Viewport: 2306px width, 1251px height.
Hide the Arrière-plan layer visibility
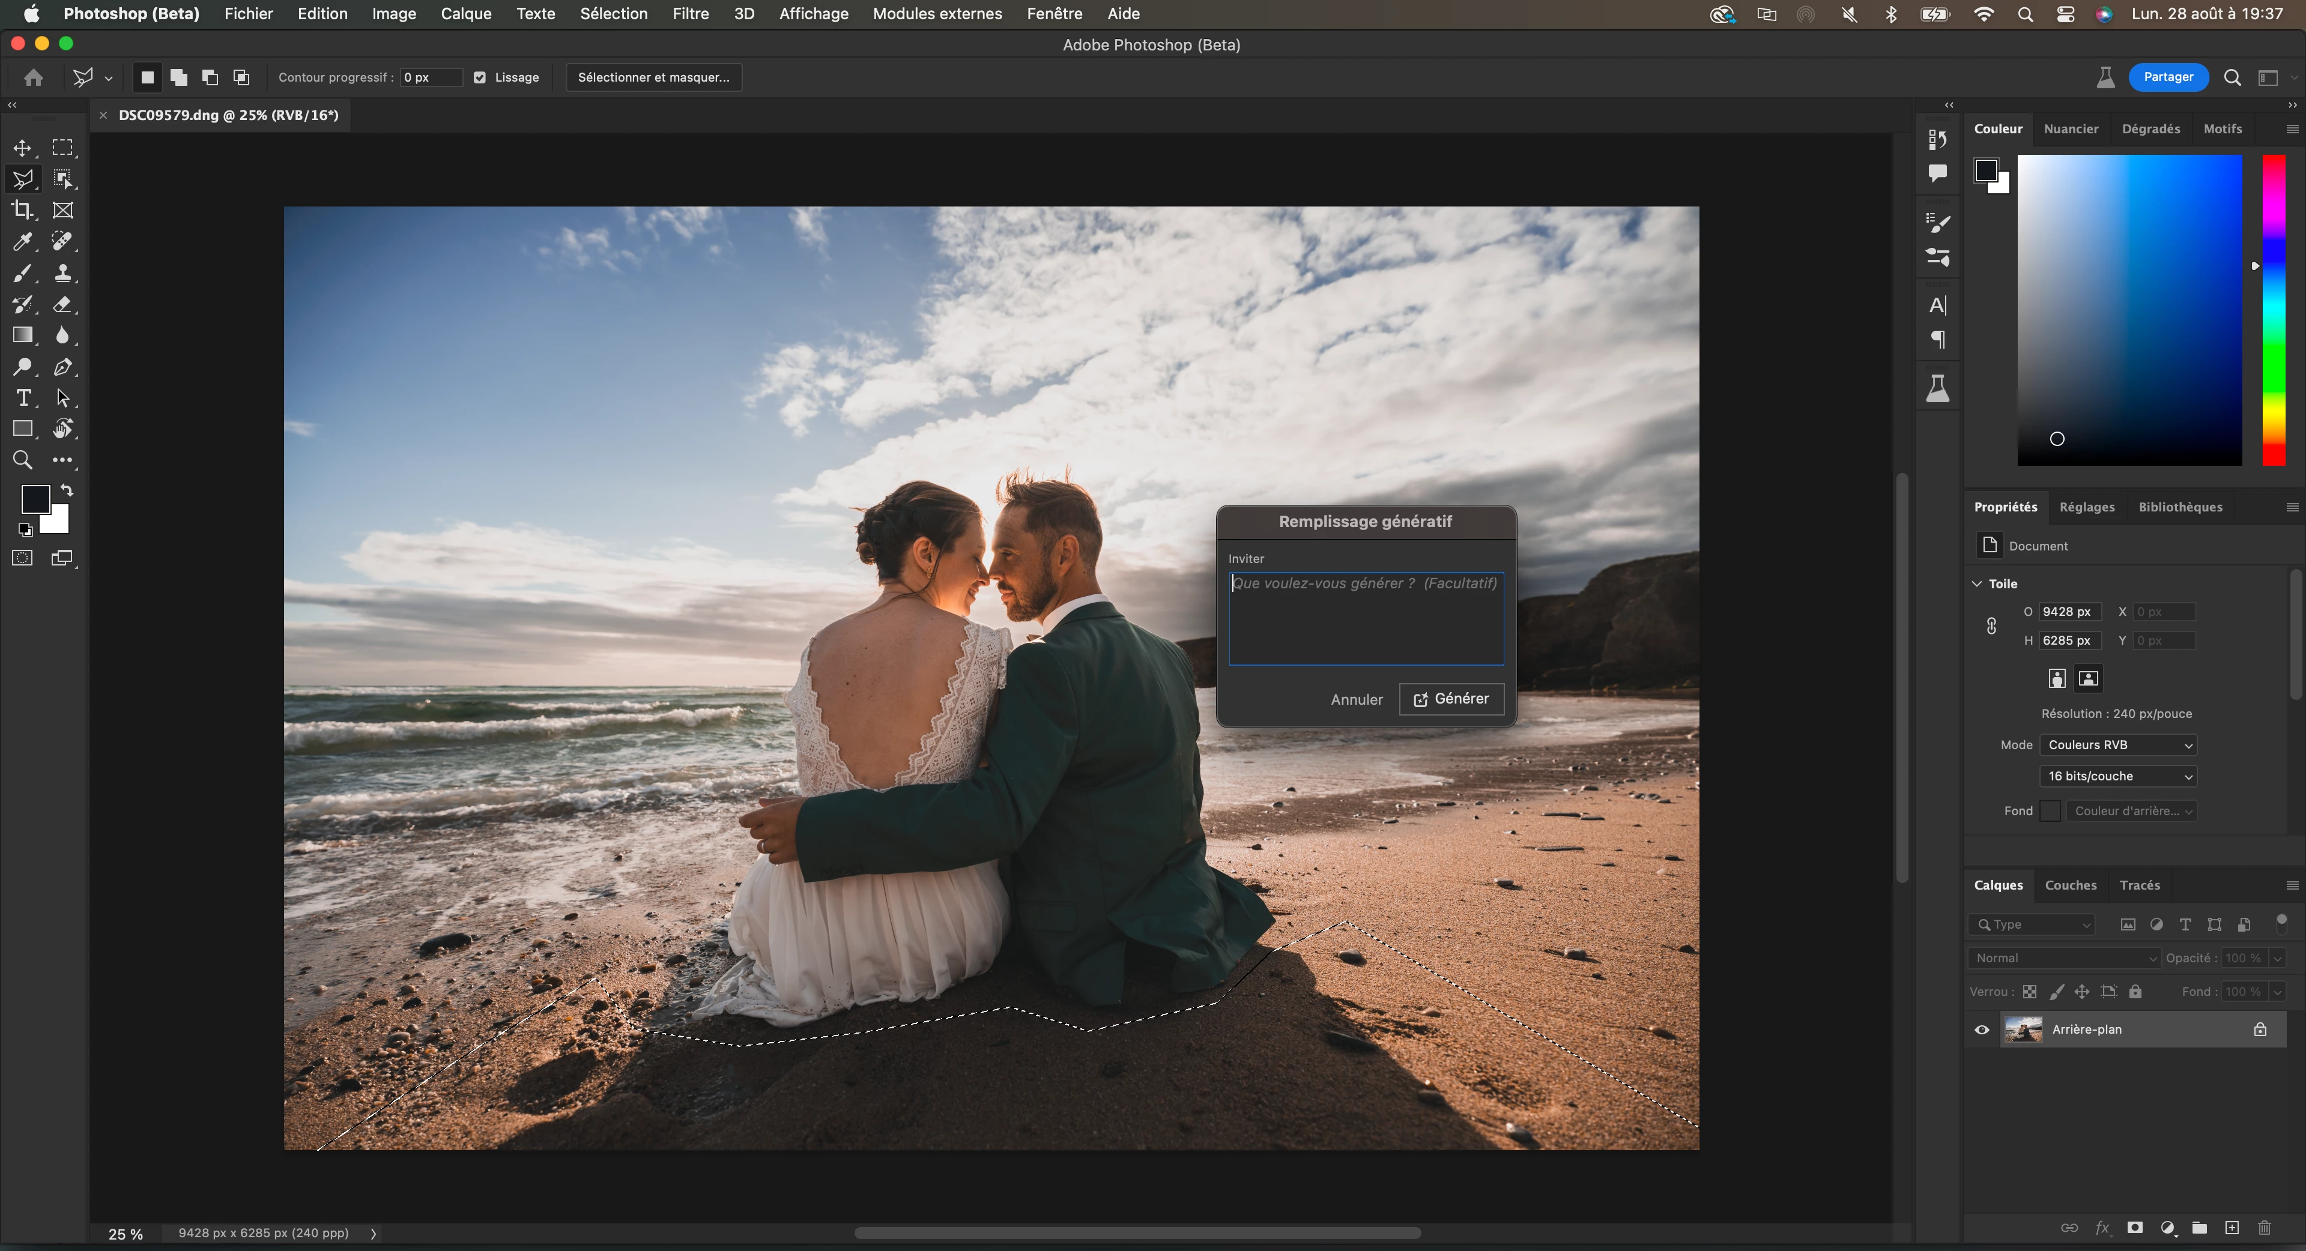tap(1982, 1030)
